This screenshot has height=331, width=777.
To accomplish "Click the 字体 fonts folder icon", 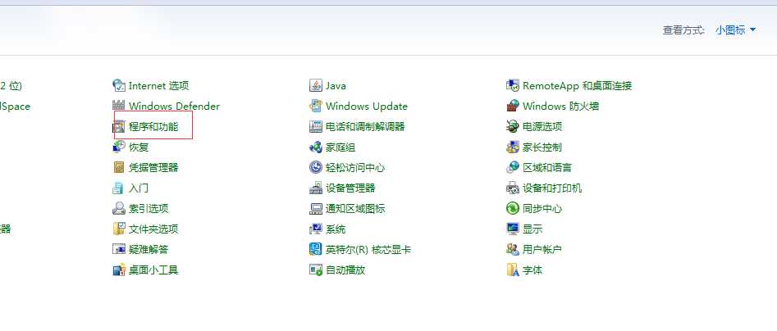I will click(512, 270).
